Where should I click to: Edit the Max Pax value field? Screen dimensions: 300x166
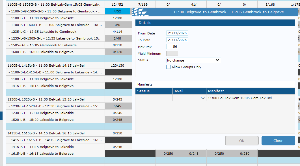[x=172, y=47]
